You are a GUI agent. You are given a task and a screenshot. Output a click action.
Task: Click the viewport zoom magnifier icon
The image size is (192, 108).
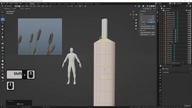136,20
